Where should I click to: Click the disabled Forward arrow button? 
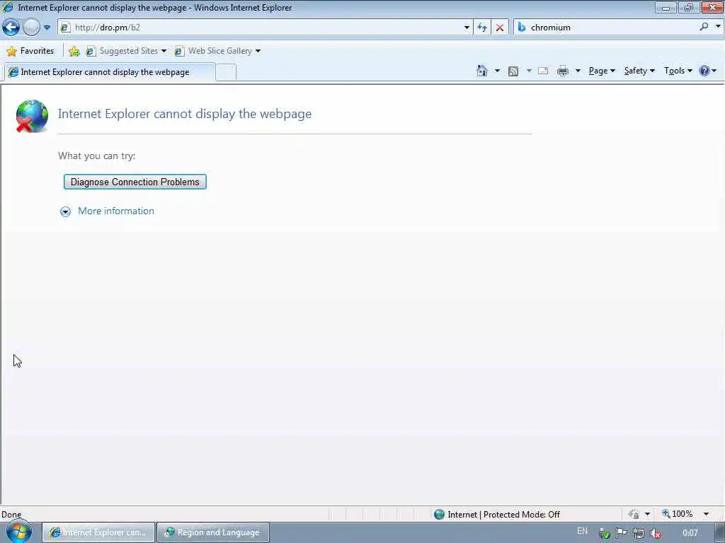31,28
